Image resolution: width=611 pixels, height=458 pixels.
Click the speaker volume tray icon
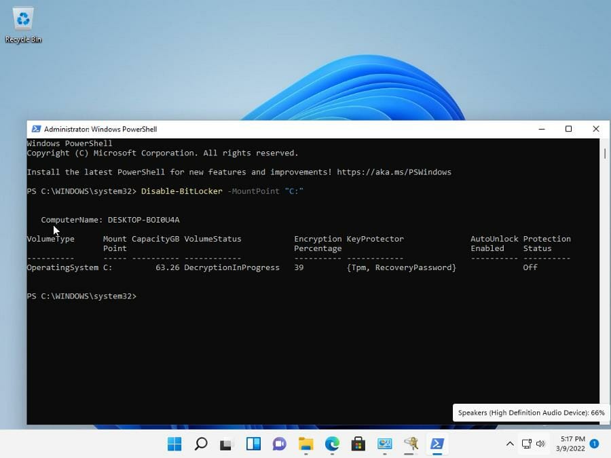(x=540, y=444)
